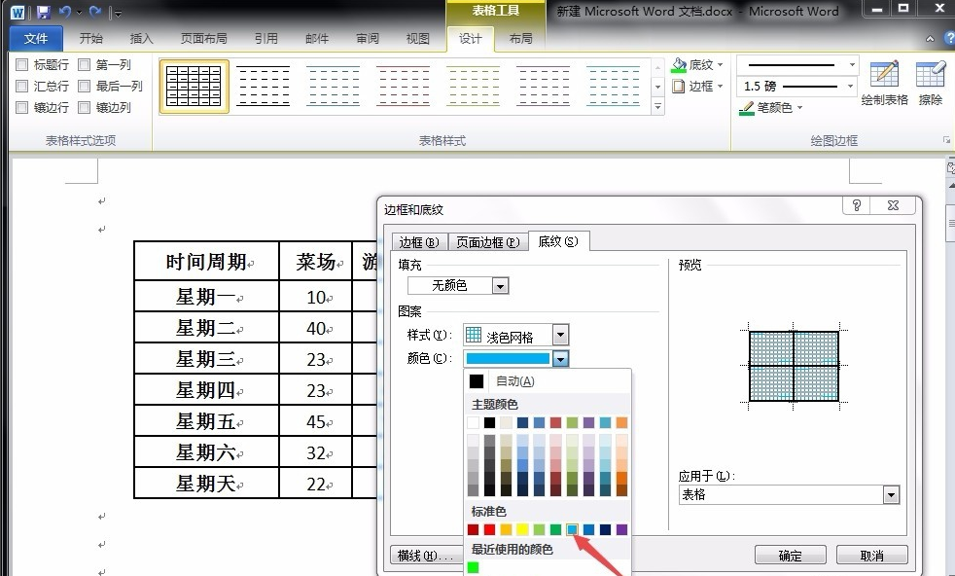The height and width of the screenshot is (576, 955).
Task: Click the 横线(H)... button
Action: [426, 556]
